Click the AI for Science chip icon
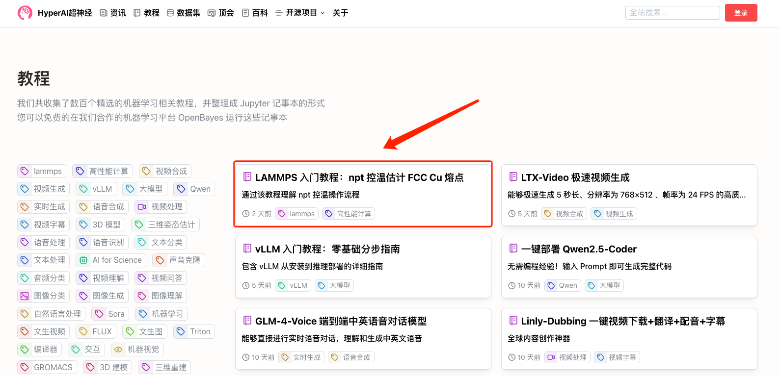The height and width of the screenshot is (376, 780). pyautogui.click(x=83, y=260)
